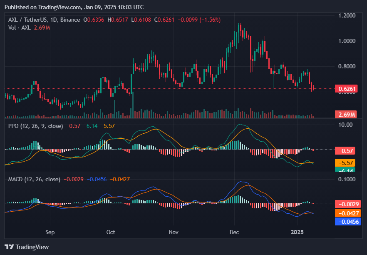Click the PPO histogram value −0.57 in legend
The image size is (367, 255).
74,126
